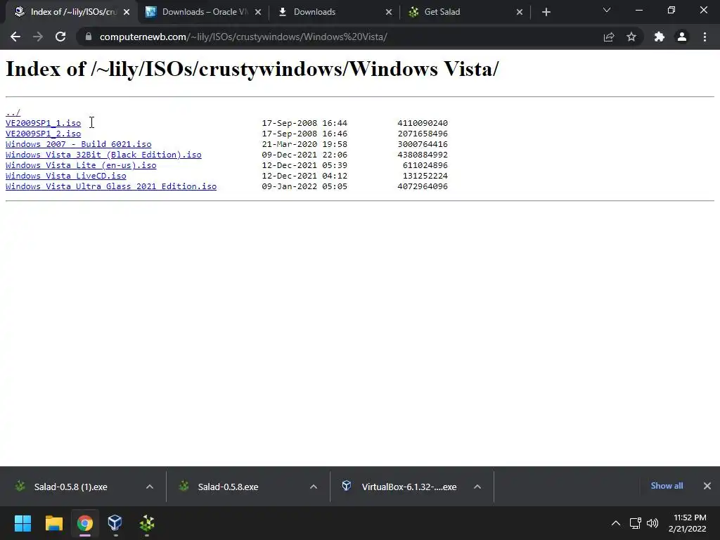Close the downloads shelf

pos(707,486)
